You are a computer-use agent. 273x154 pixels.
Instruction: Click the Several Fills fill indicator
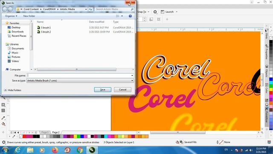click(186, 142)
